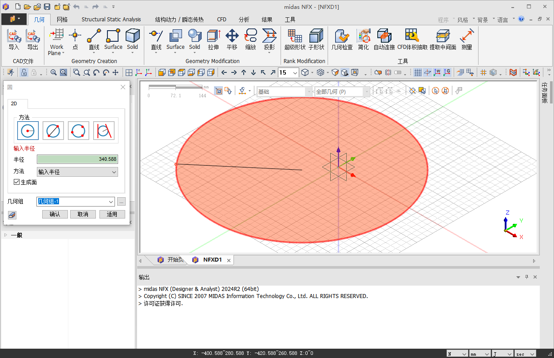This screenshot has height=358, width=554.
Task: Switch to the 结果 ribbon tab
Action: (x=267, y=20)
